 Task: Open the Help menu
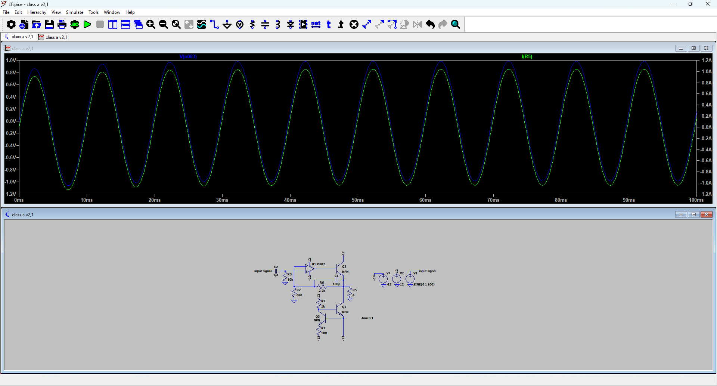130,12
